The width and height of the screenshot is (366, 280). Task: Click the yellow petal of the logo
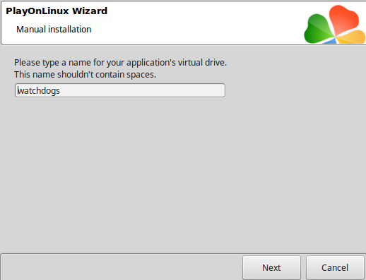(352, 37)
